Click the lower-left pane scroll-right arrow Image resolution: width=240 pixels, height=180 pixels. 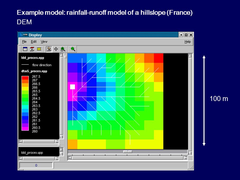(57, 159)
